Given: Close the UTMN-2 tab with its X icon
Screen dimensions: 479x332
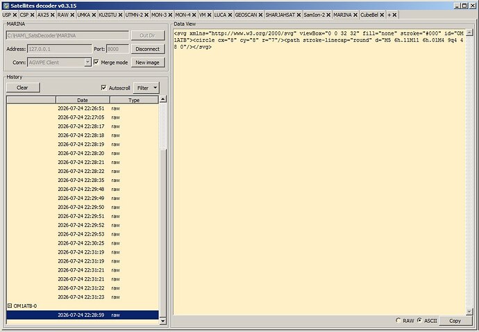Looking at the screenshot, I should click(146, 15).
